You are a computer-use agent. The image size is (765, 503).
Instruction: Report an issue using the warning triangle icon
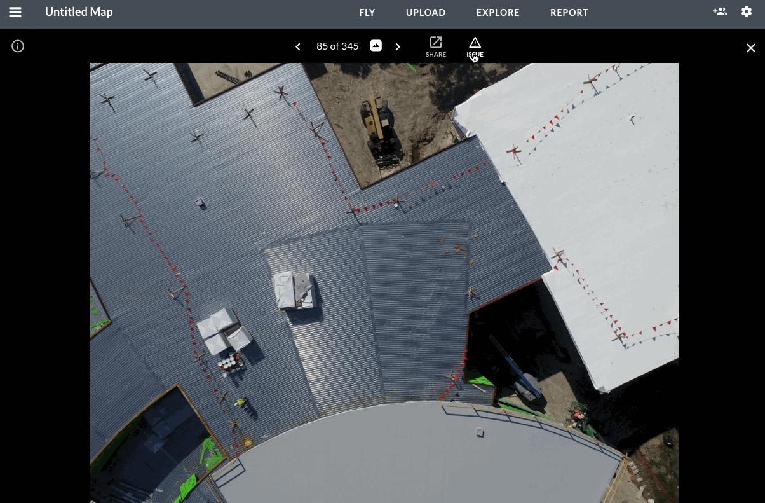pyautogui.click(x=475, y=42)
